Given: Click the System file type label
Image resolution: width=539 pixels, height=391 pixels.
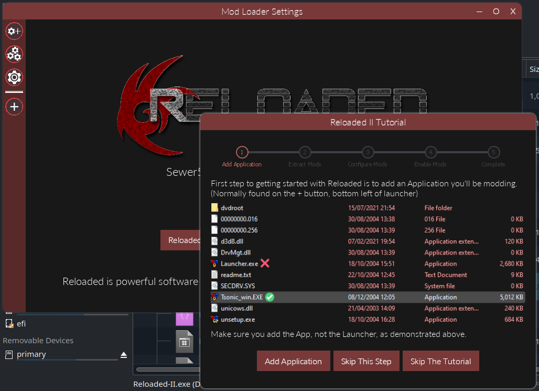Looking at the screenshot, I should pos(439,286).
